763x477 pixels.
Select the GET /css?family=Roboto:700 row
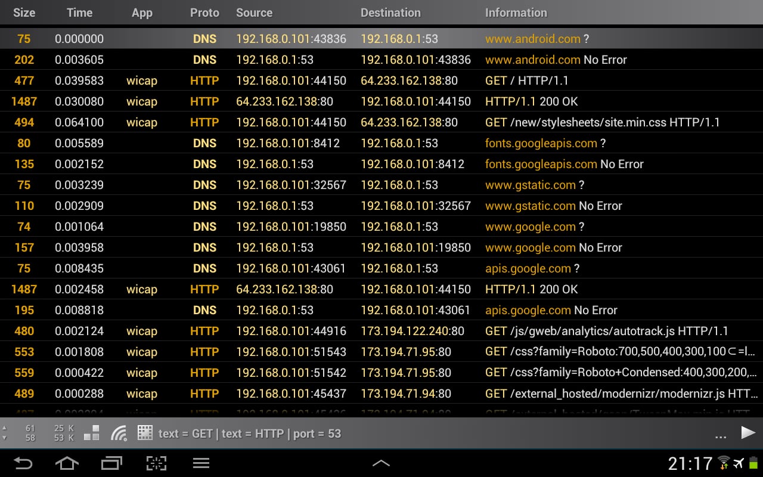[381, 352]
